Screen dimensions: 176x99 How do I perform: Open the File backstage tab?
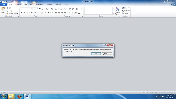click(x=4, y=5)
